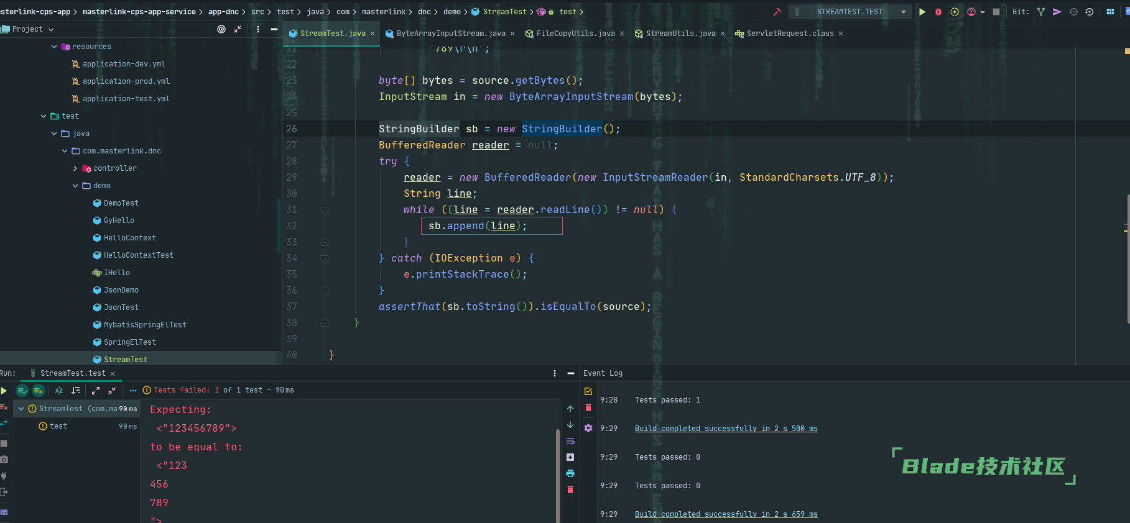The height and width of the screenshot is (523, 1130).
Task: Toggle show ignored tests filter
Action: click(x=39, y=391)
